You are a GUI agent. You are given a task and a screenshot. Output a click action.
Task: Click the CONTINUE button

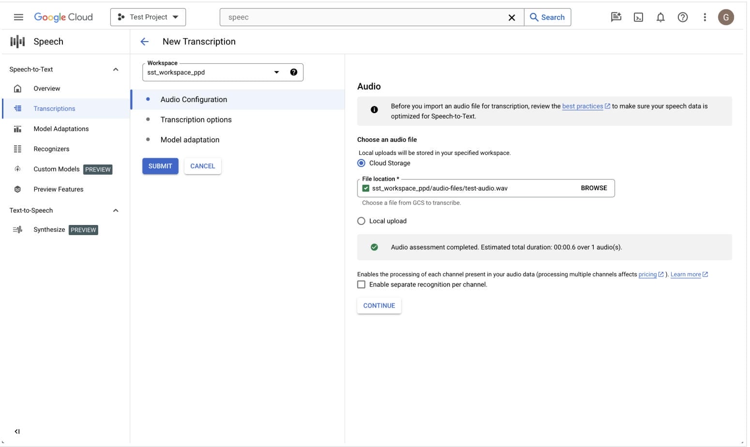tap(379, 306)
